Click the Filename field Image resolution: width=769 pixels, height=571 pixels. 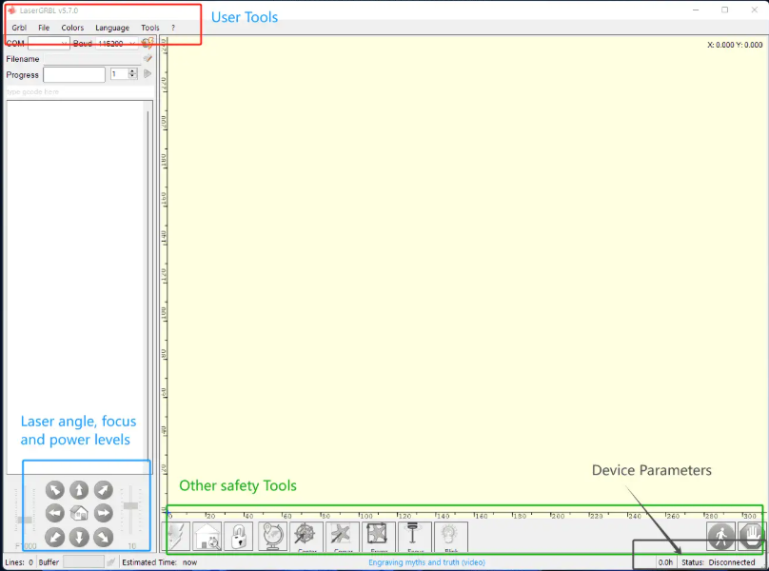point(92,59)
